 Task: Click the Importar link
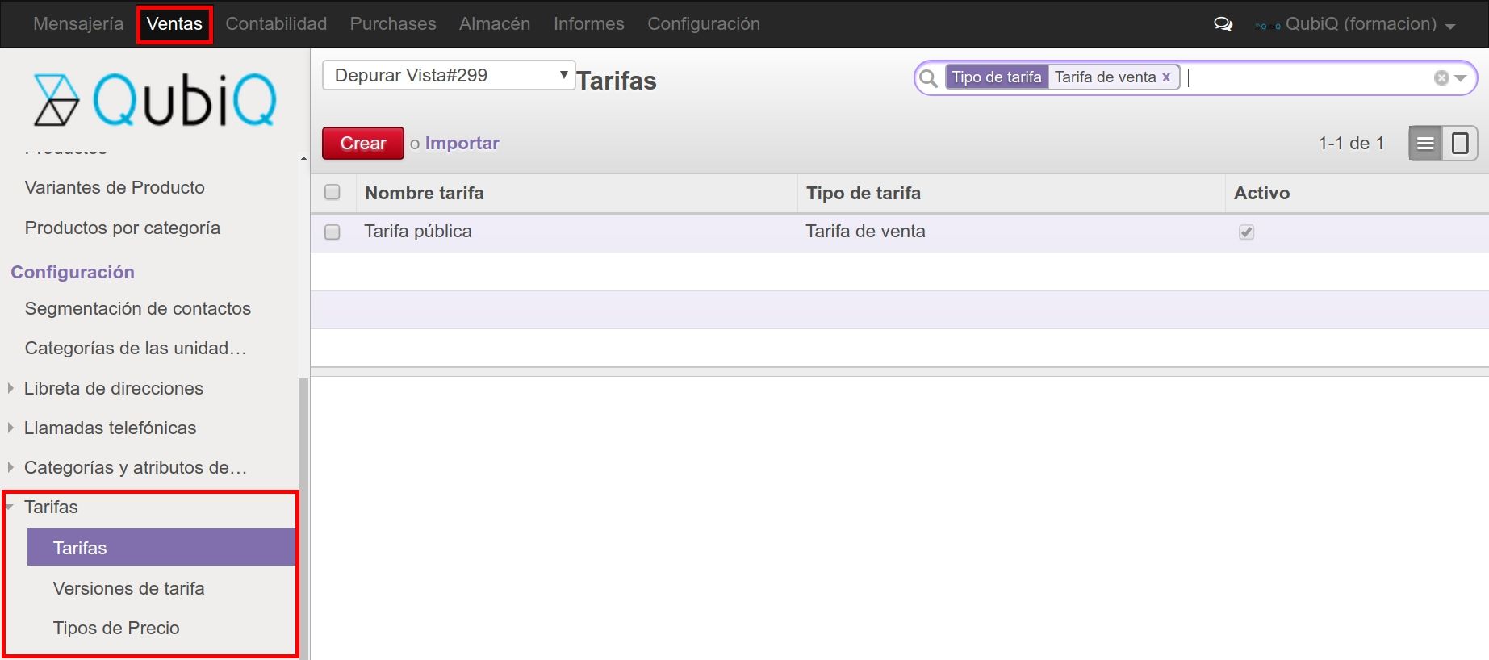462,144
